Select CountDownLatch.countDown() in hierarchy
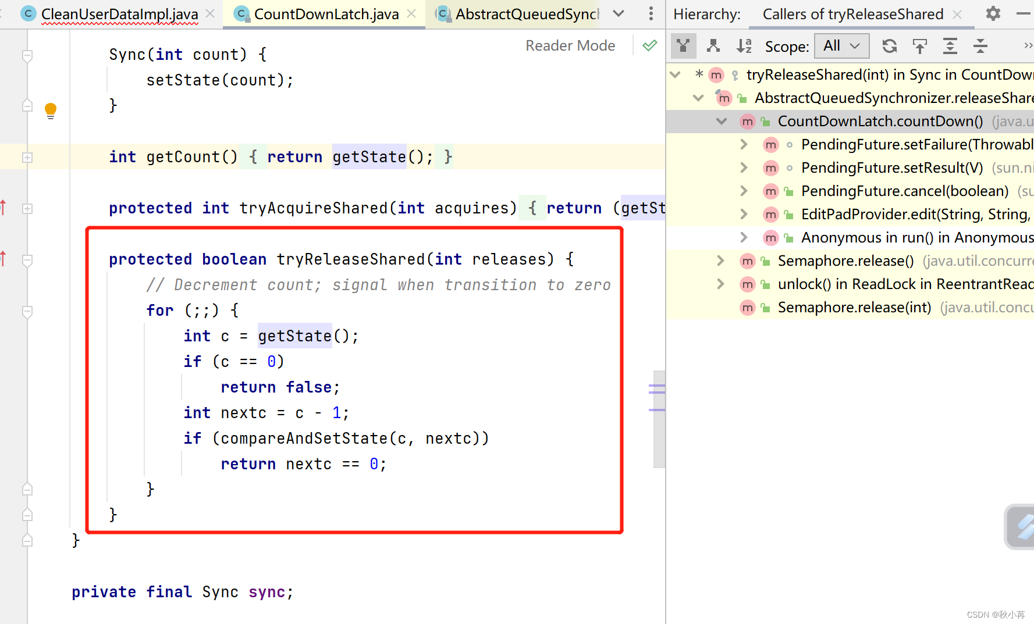1034x624 pixels. tap(850, 121)
